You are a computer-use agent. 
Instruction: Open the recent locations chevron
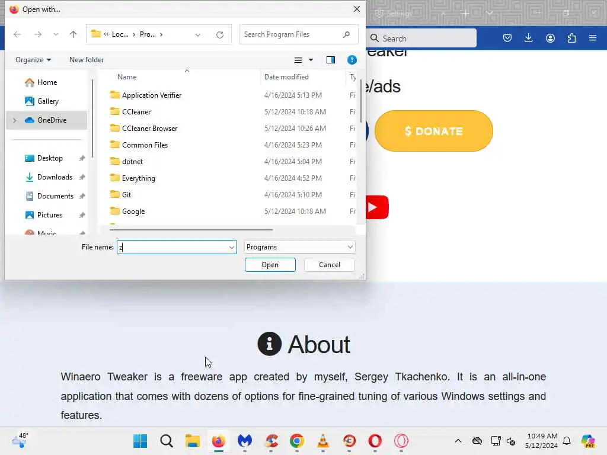(x=56, y=34)
